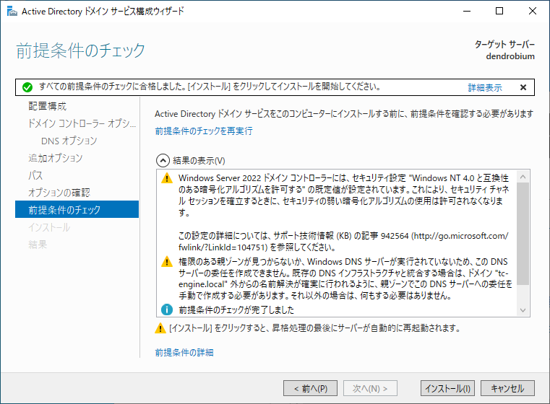The image size is (550, 404).
Task: Click the results box scrollbar thumb
Action: (x=523, y=234)
